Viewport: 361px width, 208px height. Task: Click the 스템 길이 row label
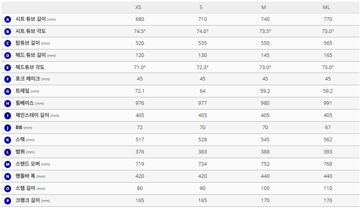click(26, 188)
